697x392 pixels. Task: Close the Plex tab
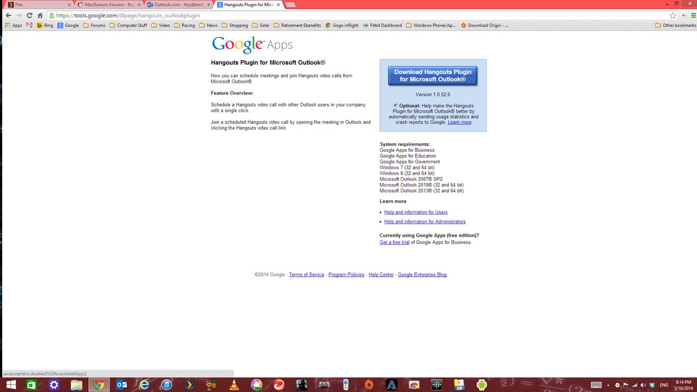click(x=69, y=4)
